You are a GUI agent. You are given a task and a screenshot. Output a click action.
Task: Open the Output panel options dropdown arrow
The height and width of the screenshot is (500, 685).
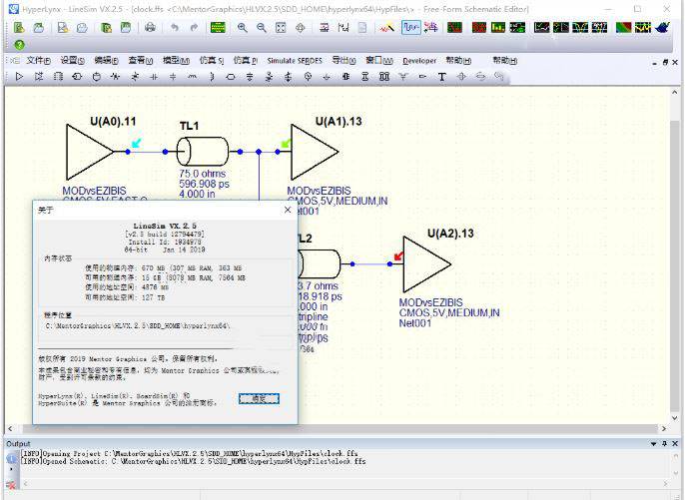[x=653, y=444]
